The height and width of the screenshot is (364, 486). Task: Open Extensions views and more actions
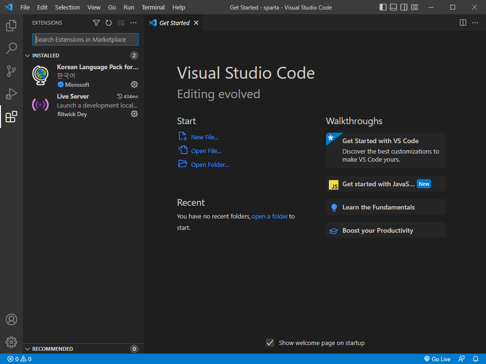click(133, 23)
